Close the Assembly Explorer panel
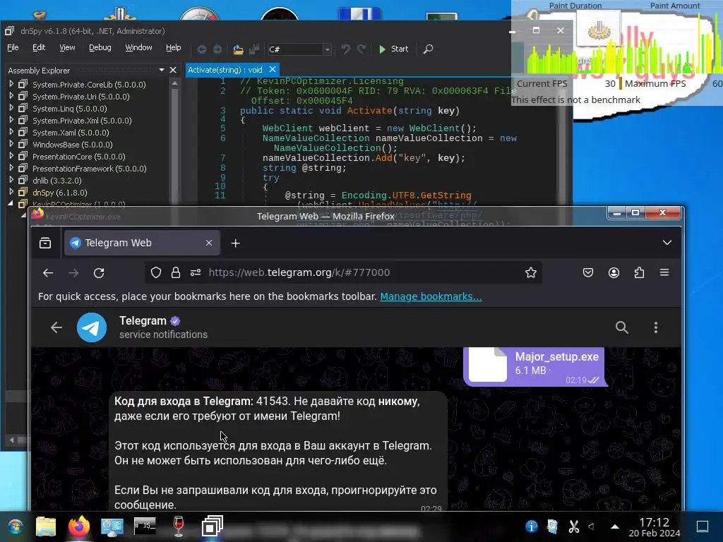Screen dimensions: 723x542 pos(173,70)
